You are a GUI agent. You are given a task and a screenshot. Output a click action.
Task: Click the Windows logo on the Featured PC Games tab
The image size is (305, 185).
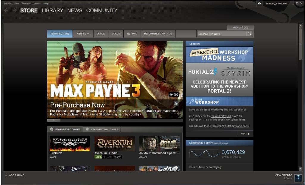pyautogui.click(x=52, y=129)
